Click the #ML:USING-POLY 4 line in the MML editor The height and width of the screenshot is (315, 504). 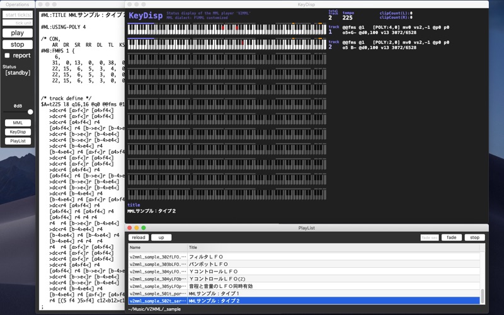point(64,27)
